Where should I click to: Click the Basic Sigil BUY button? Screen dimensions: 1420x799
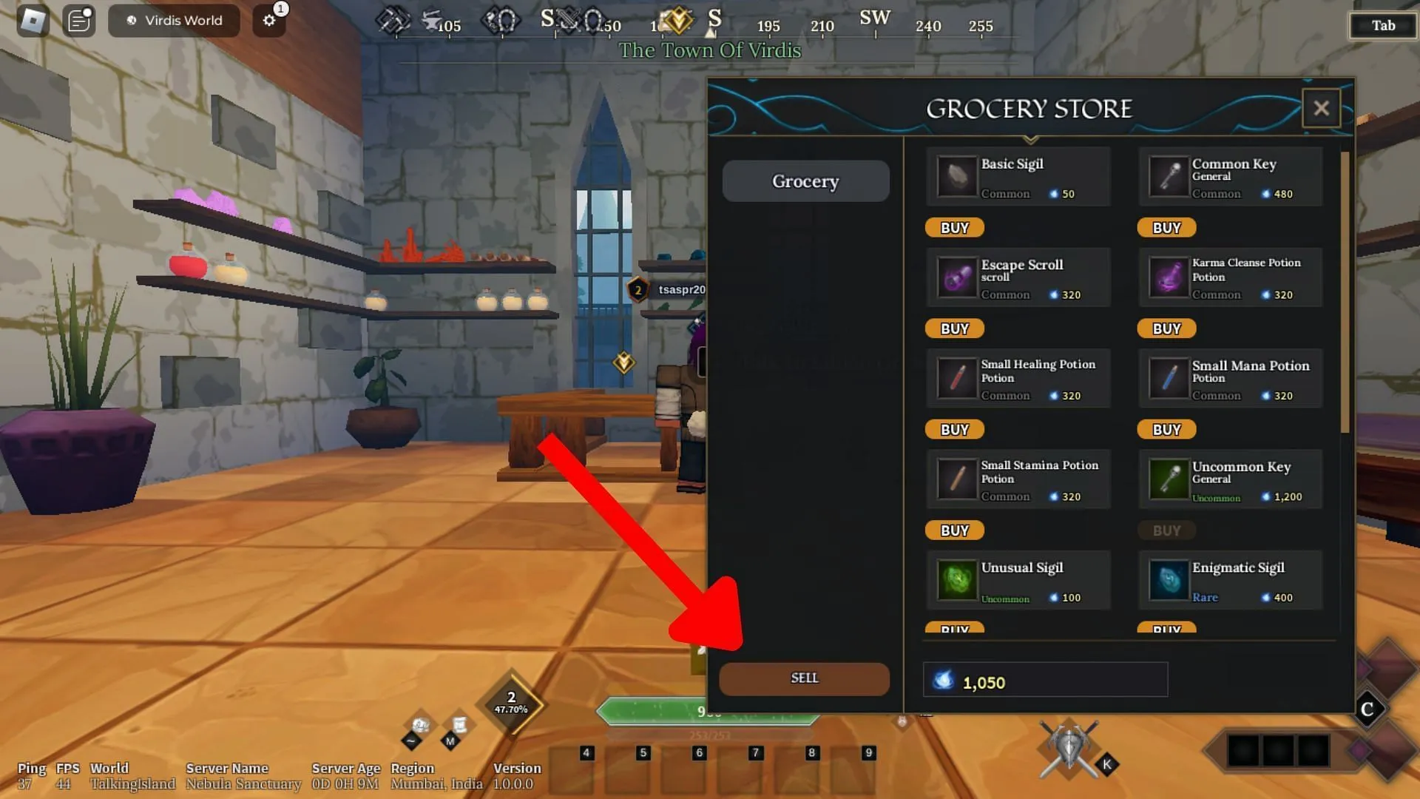pyautogui.click(x=954, y=226)
